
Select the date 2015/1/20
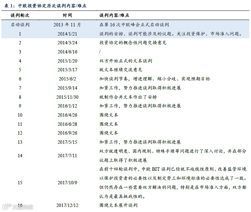[67, 61]
